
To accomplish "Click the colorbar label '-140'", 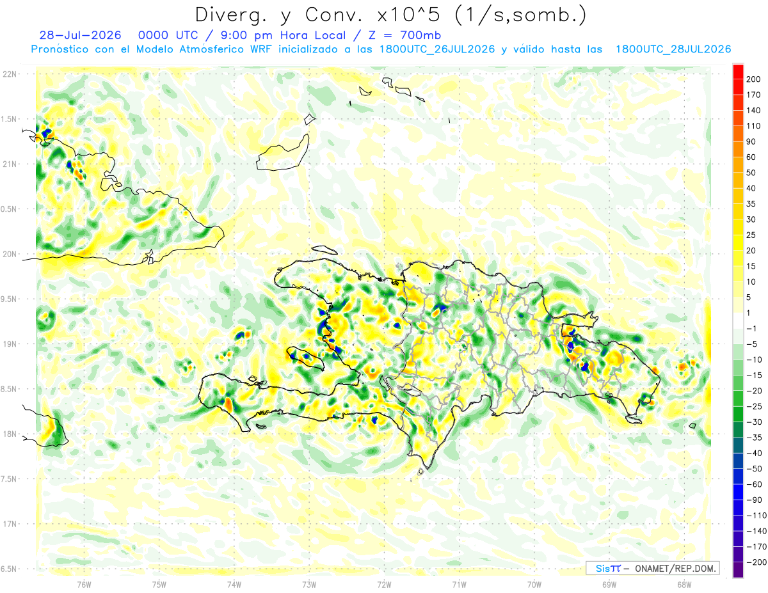I will coord(756,531).
